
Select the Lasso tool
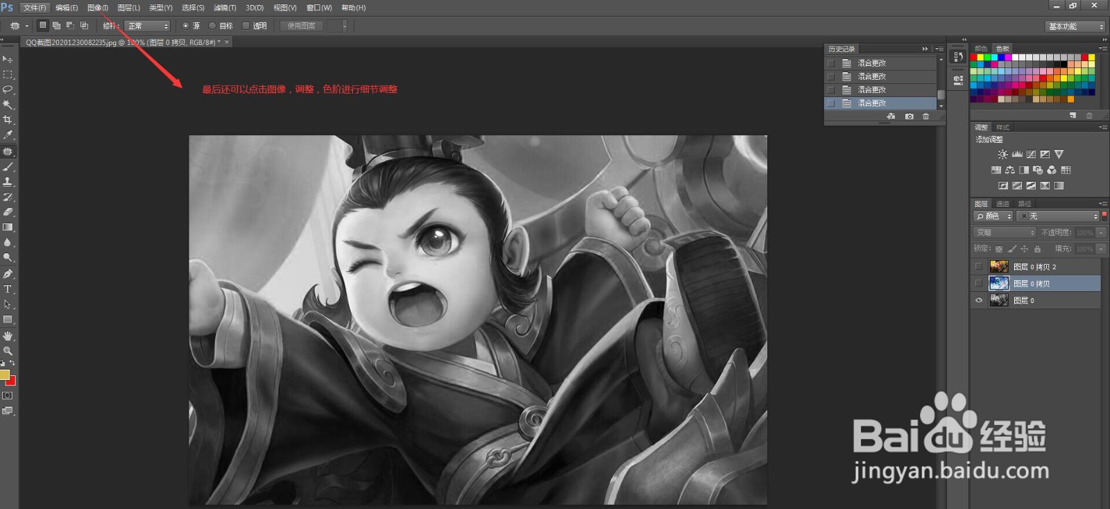pyautogui.click(x=8, y=89)
